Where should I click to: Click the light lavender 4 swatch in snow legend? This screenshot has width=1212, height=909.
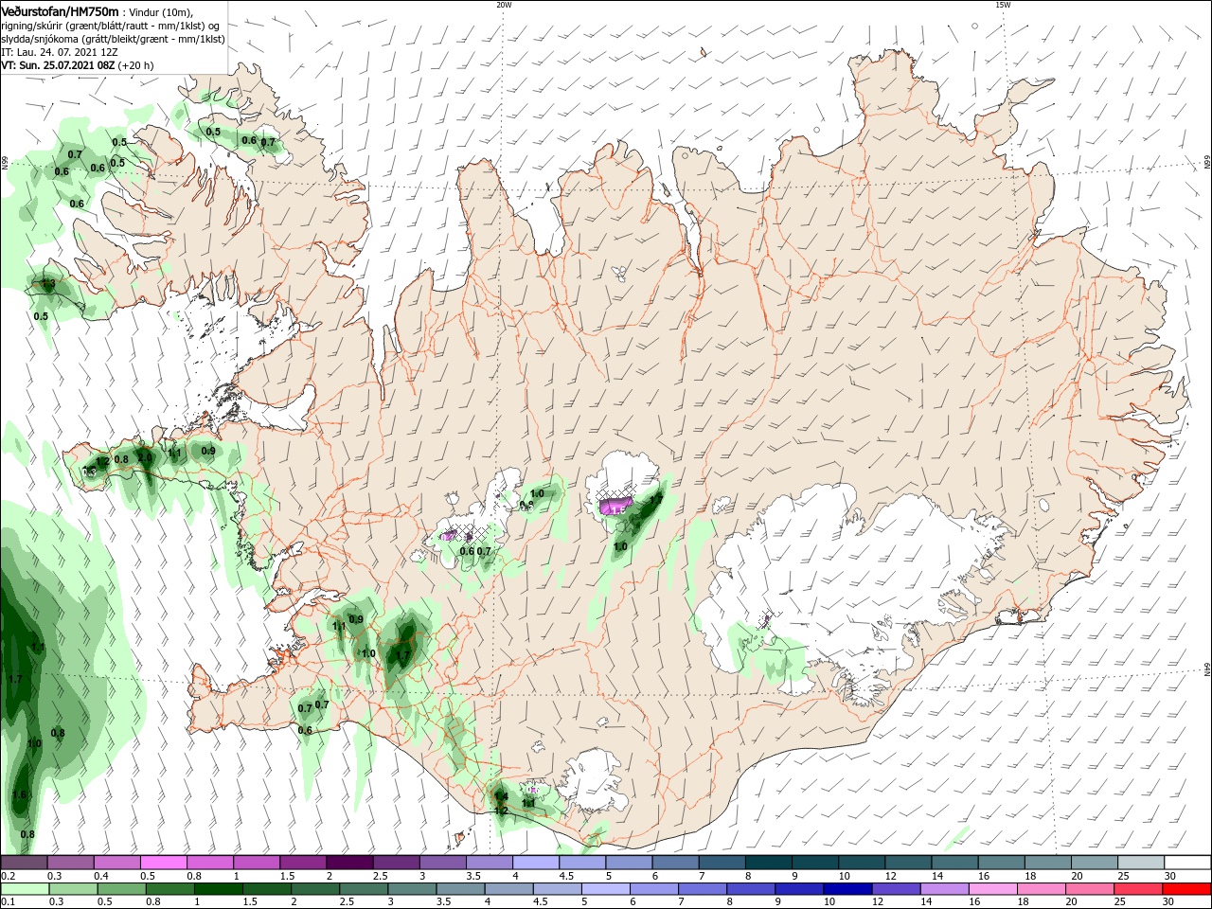click(x=535, y=863)
